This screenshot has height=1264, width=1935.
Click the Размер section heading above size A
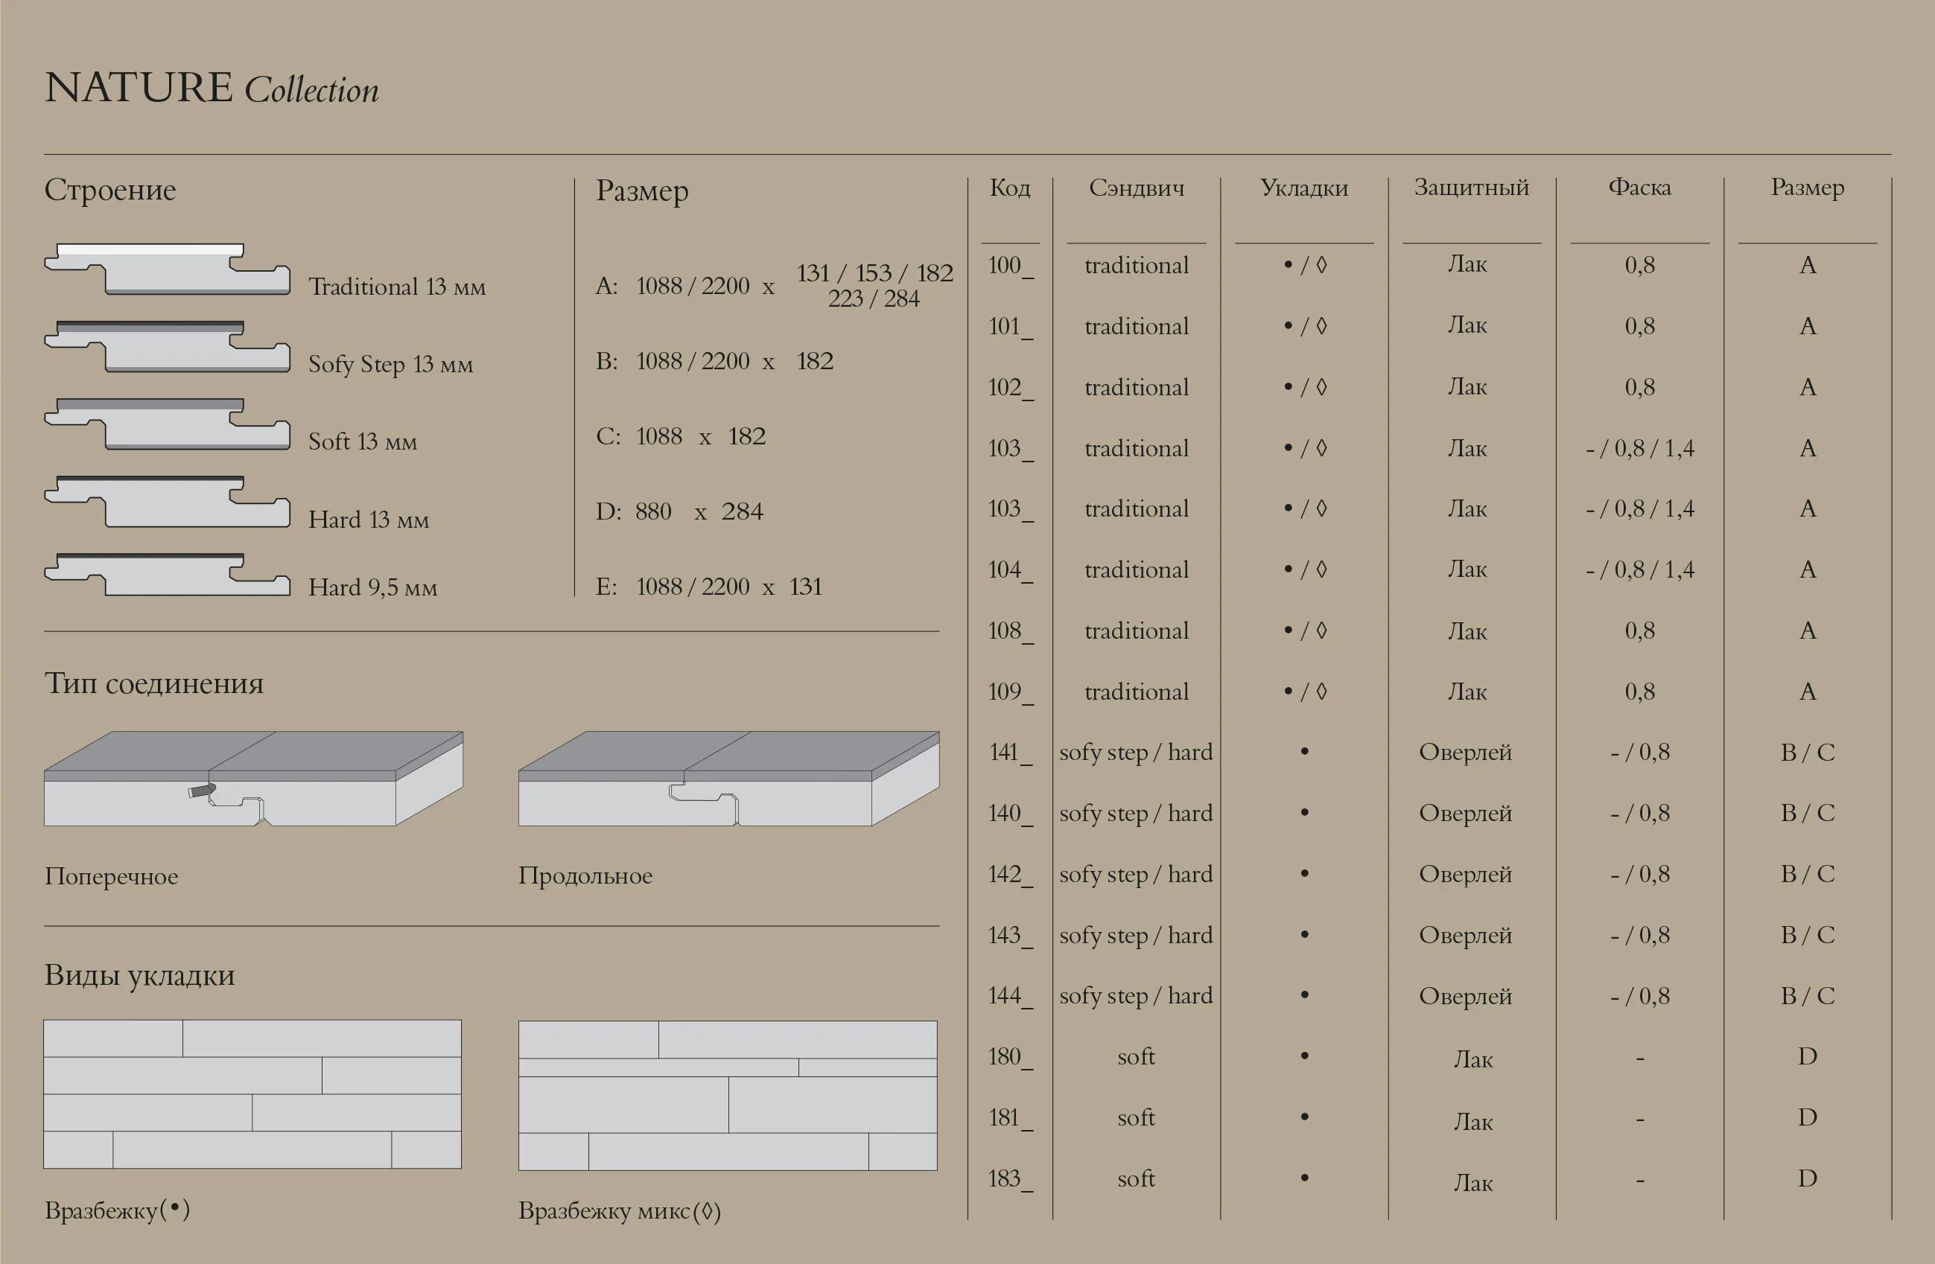click(642, 192)
